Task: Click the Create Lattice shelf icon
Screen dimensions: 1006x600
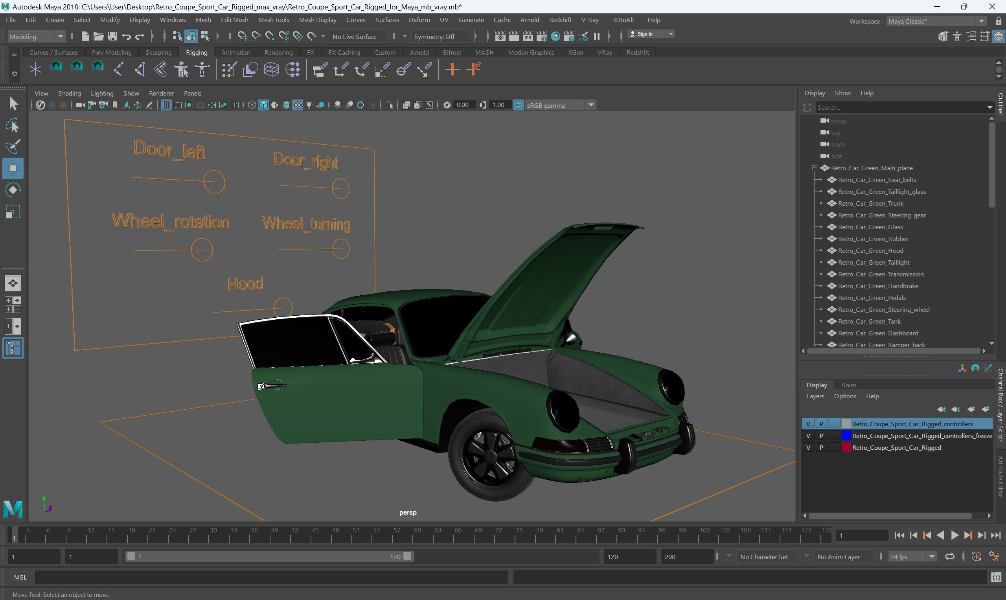Action: click(271, 69)
